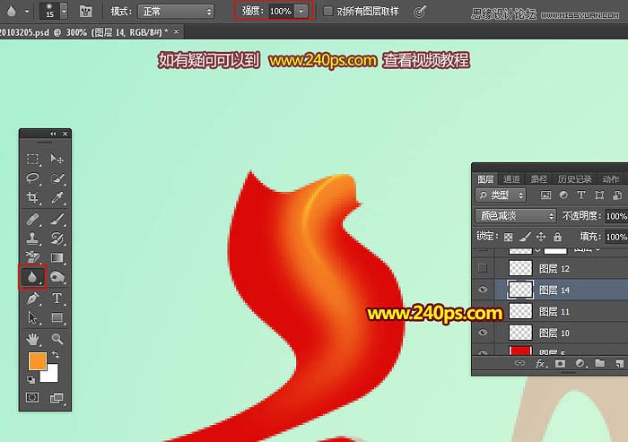Open 模式 dropdown showing 正常

(x=176, y=12)
